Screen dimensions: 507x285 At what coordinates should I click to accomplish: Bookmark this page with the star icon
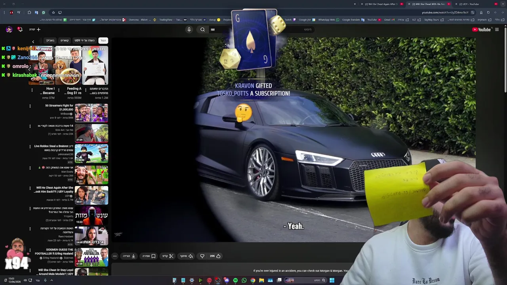53,12
